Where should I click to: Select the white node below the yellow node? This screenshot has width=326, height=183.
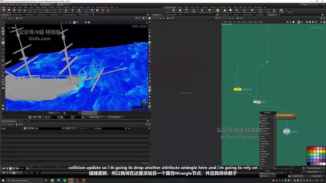[x=257, y=102]
